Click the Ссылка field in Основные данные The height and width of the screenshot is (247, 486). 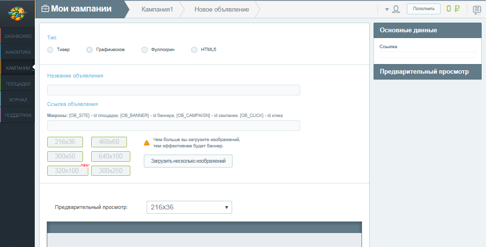(428, 55)
